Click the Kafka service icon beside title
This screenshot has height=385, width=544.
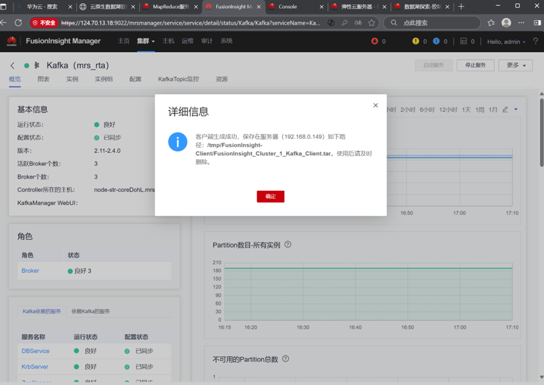[x=36, y=65]
